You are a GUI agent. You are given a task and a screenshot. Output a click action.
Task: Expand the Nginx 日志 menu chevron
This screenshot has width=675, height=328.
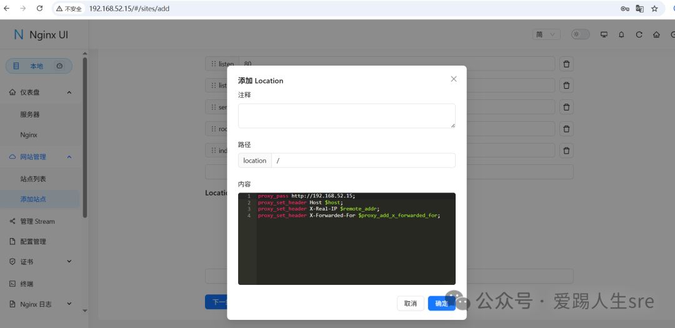(x=69, y=304)
